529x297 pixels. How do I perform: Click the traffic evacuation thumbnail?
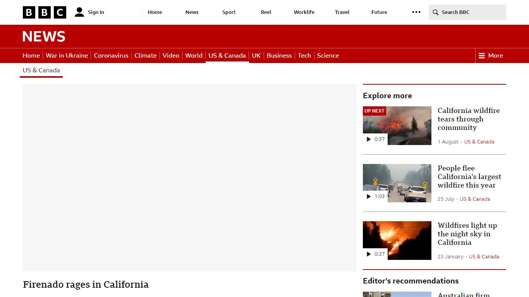click(x=397, y=183)
